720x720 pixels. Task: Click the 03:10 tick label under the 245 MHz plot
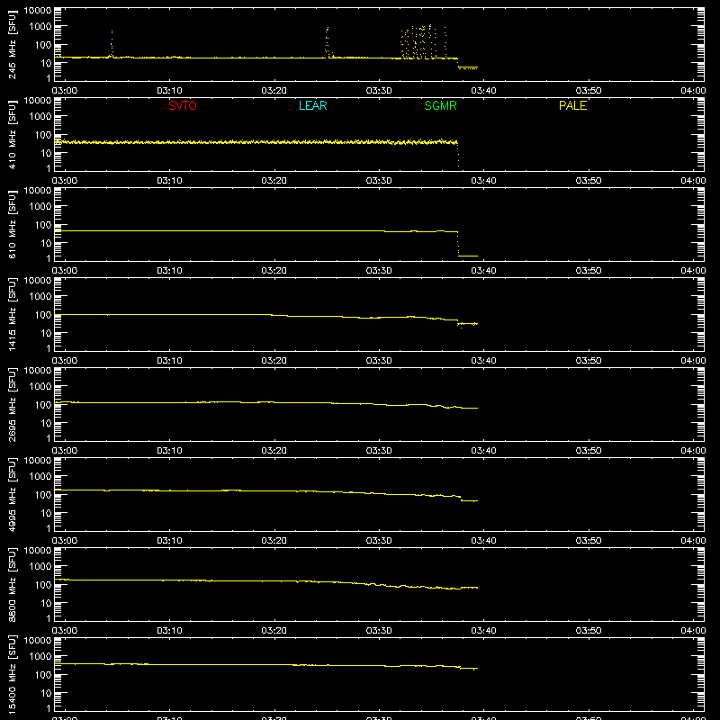[x=169, y=91]
